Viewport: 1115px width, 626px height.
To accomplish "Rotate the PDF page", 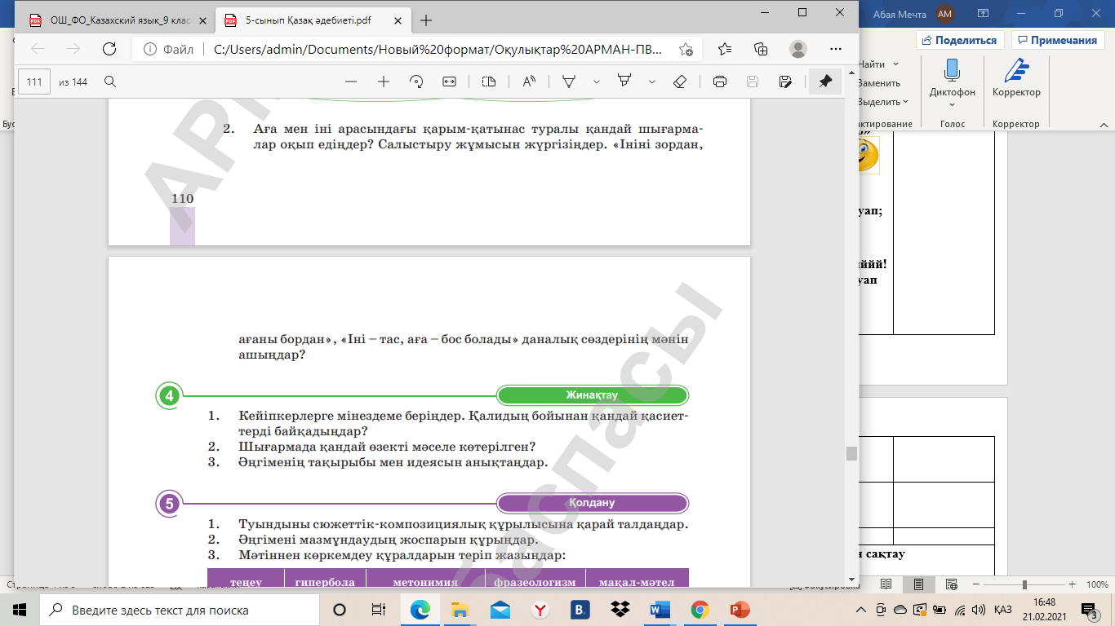I will pos(416,82).
